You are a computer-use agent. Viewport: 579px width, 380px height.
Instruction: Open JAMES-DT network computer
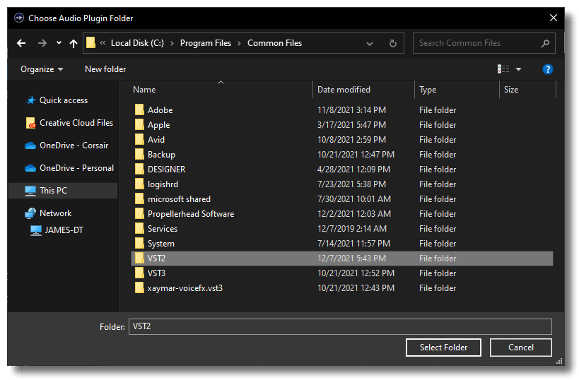(x=64, y=230)
